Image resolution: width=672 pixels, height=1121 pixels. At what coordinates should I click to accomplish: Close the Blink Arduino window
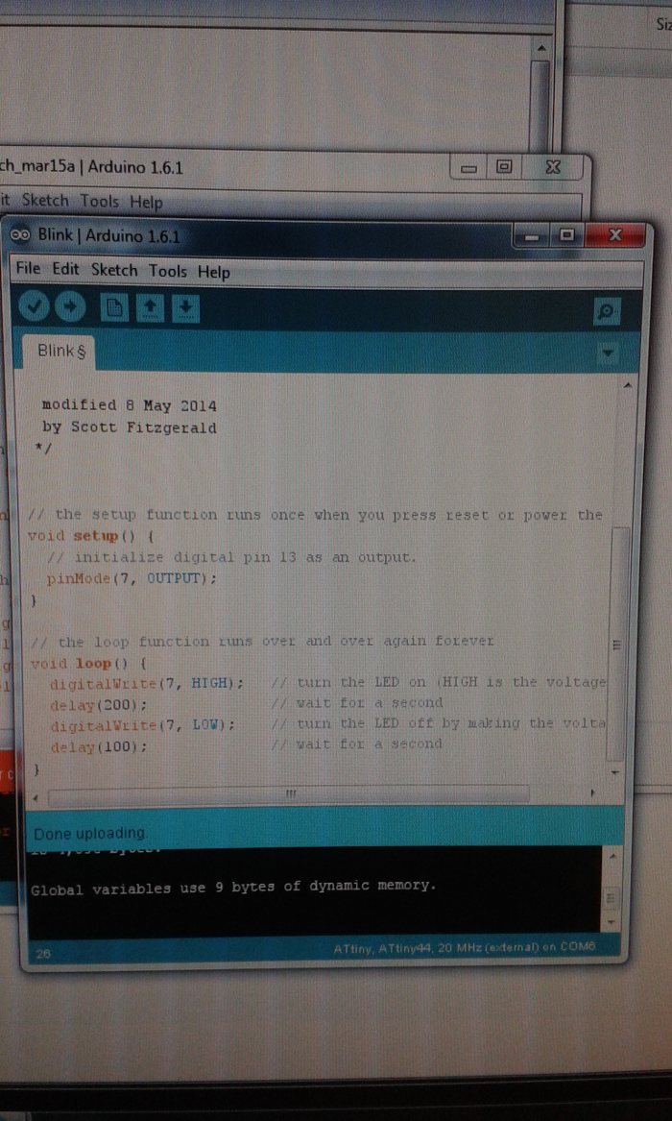click(x=615, y=235)
